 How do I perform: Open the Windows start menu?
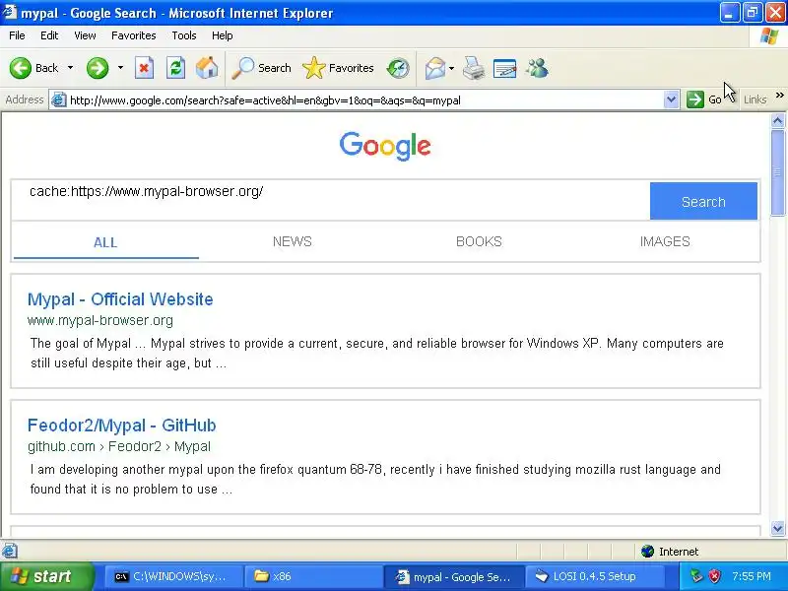point(46,576)
